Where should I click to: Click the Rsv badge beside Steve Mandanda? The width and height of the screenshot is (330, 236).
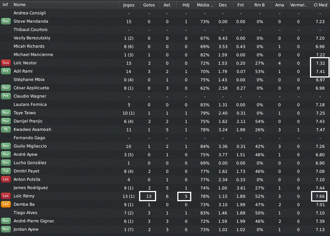click(6, 21)
